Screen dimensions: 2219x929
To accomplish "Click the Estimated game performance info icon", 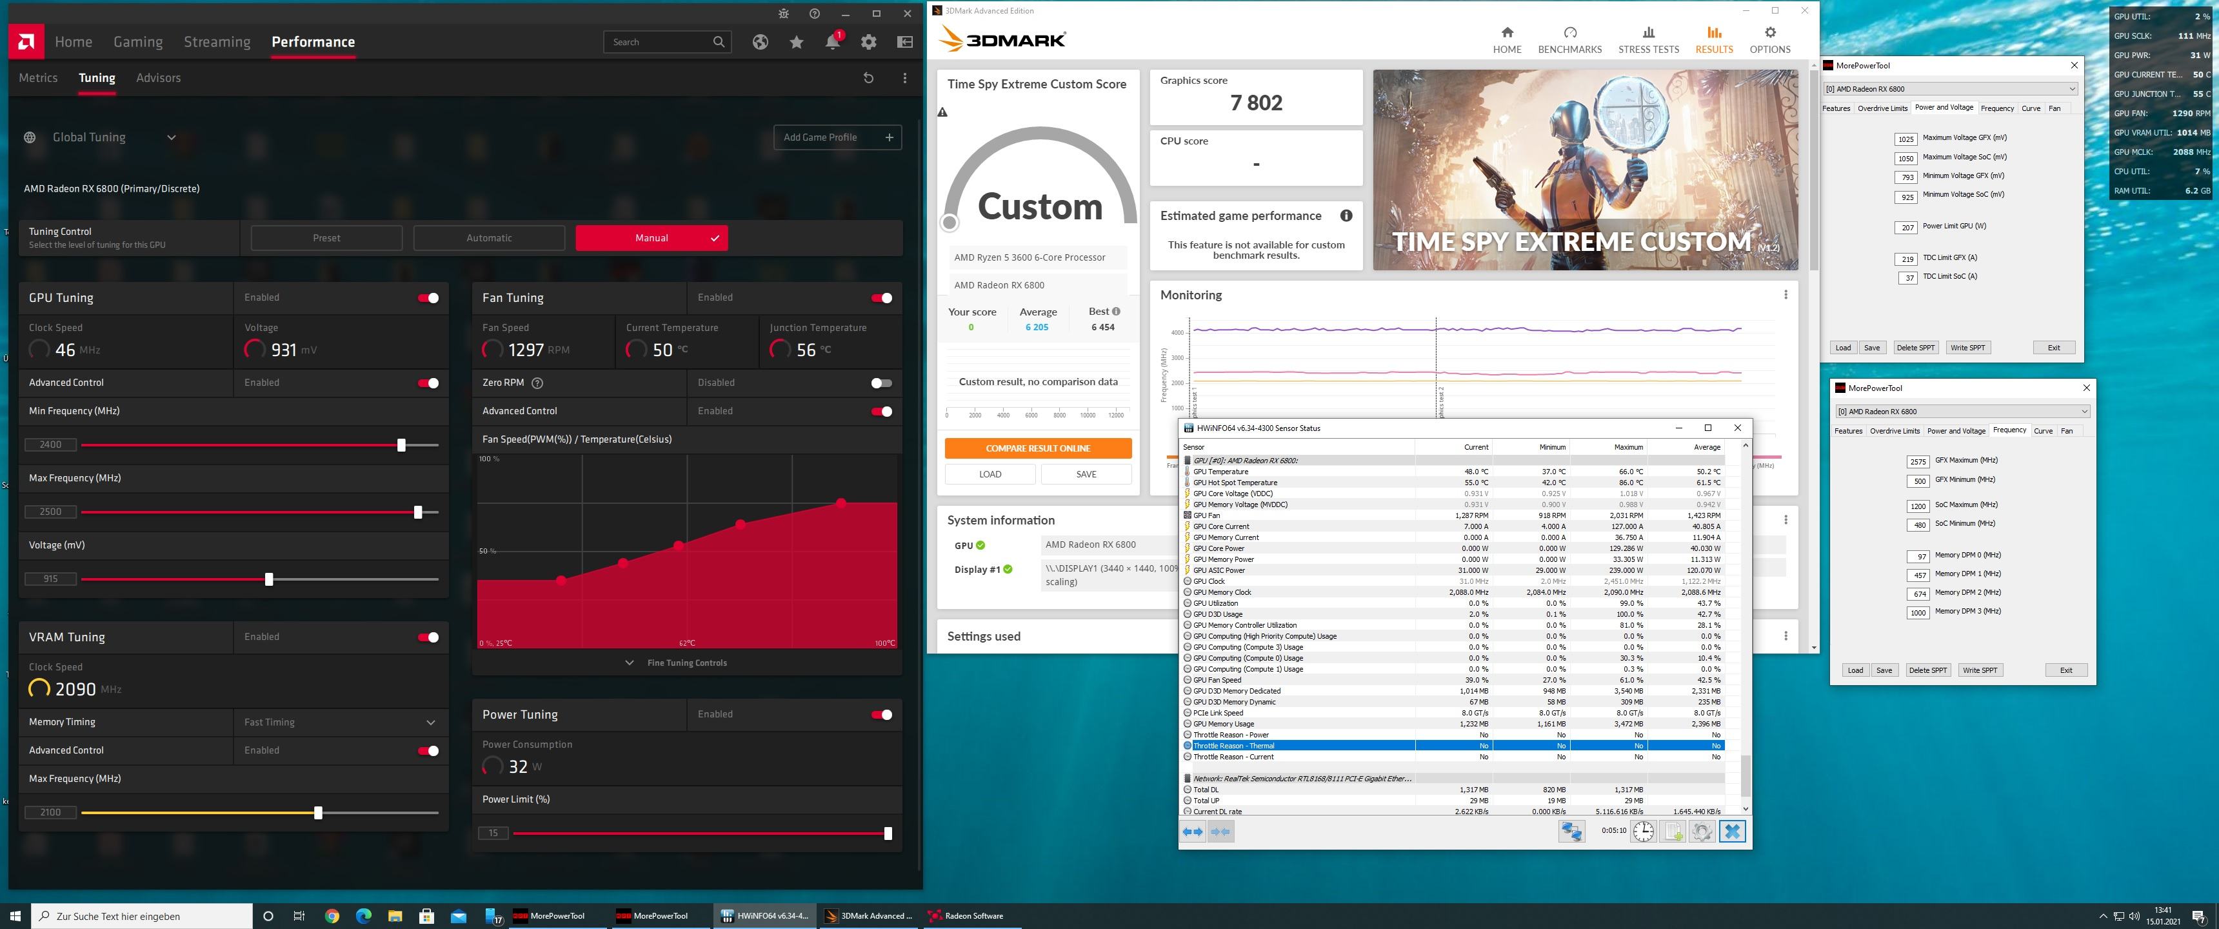I will tap(1346, 215).
